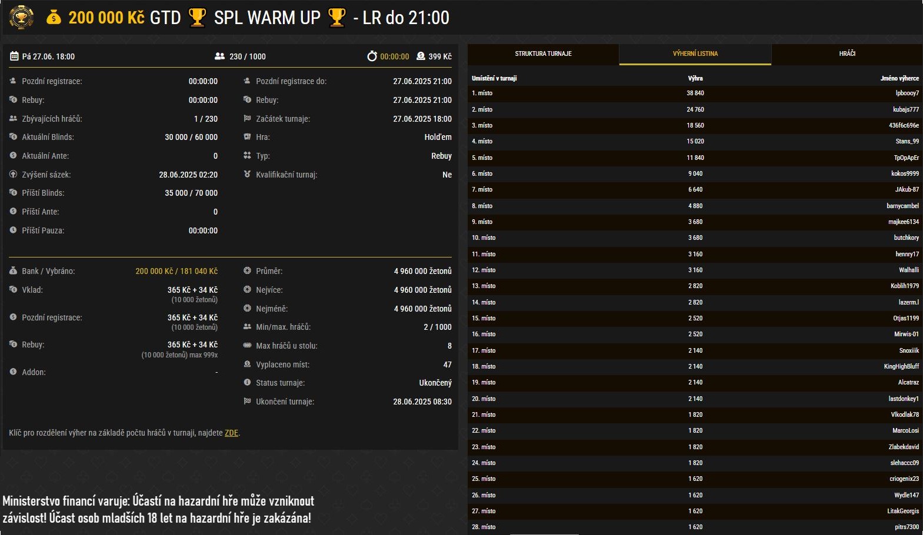Select player Walhalli
The image size is (923, 535).
click(x=909, y=270)
